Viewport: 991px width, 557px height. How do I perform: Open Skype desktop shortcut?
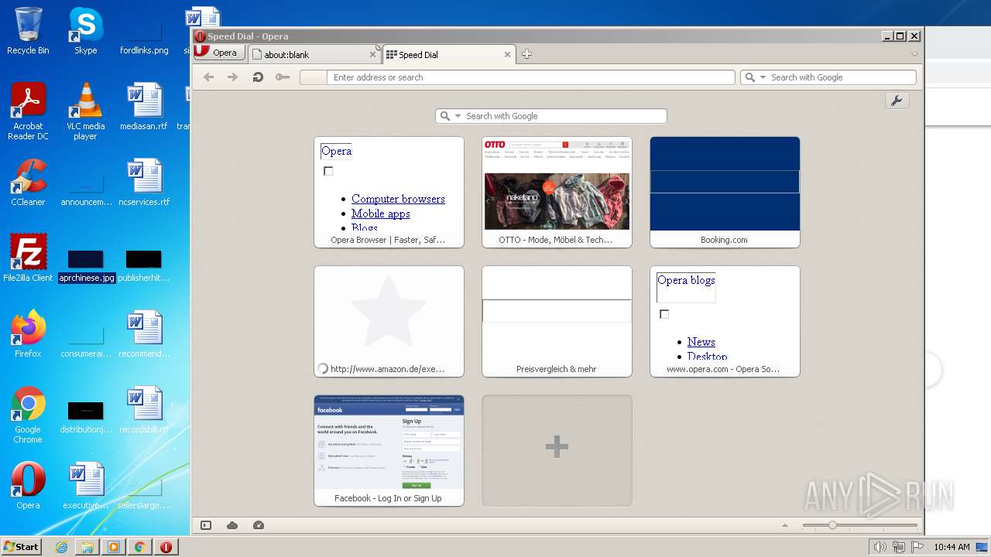click(x=85, y=31)
